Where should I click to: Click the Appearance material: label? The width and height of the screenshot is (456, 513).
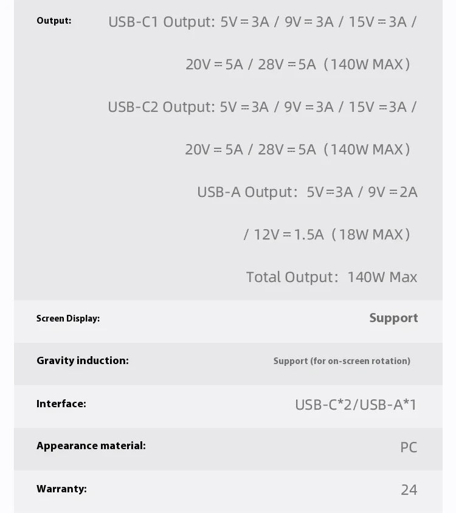point(91,446)
